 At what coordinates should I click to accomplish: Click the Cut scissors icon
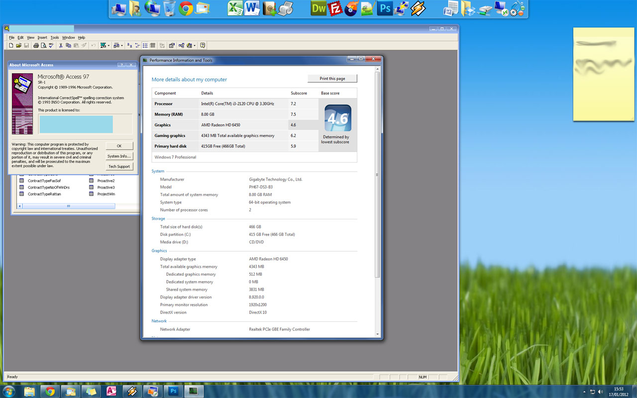click(x=61, y=45)
